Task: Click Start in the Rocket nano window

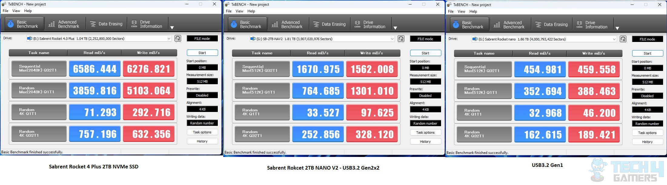Action: (x=648, y=53)
